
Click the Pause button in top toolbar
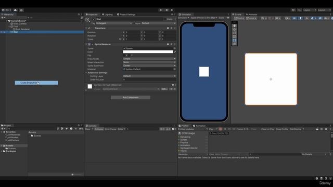166,10
